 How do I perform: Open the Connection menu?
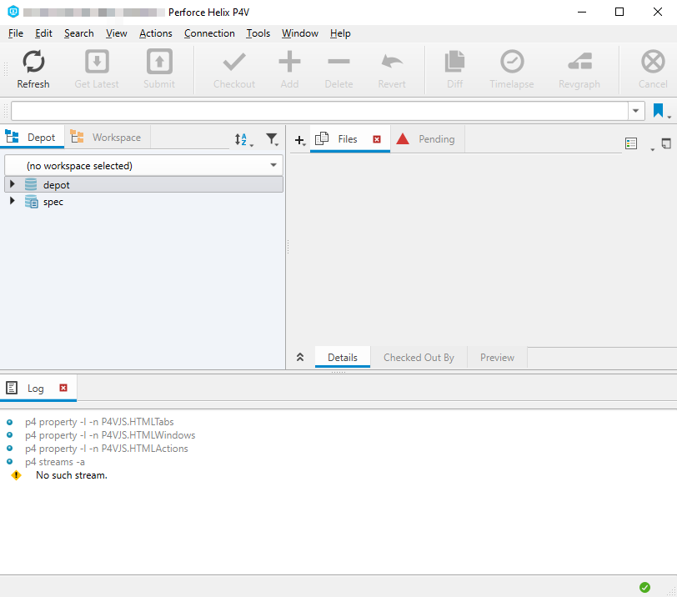(209, 33)
